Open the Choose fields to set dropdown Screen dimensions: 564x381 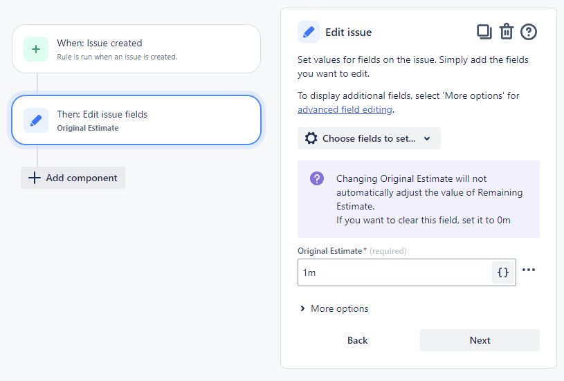tap(369, 138)
